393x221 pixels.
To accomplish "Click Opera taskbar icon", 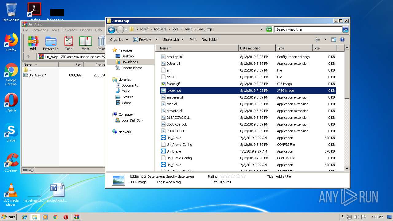I will 66,217.
